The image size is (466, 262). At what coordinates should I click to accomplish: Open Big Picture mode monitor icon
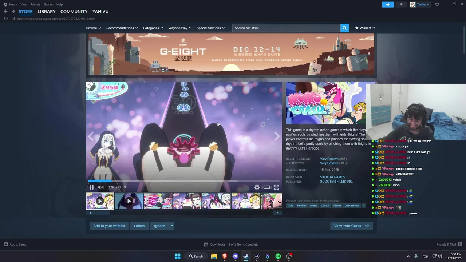[x=437, y=4]
